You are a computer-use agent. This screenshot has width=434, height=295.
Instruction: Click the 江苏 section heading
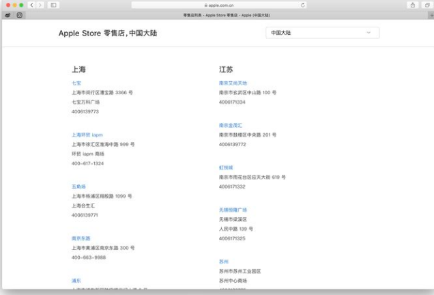coord(226,69)
